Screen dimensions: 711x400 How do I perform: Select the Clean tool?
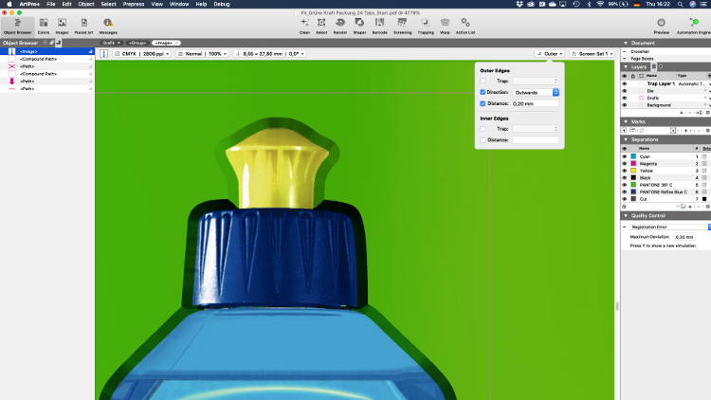304,26
